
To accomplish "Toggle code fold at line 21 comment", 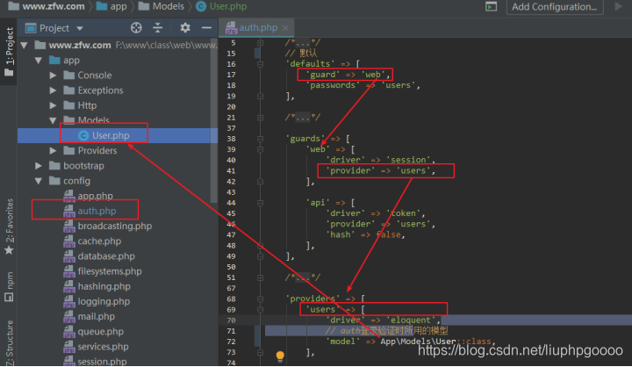I will point(261,118).
